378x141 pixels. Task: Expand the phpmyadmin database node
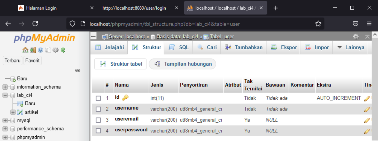pyautogui.click(x=5, y=137)
